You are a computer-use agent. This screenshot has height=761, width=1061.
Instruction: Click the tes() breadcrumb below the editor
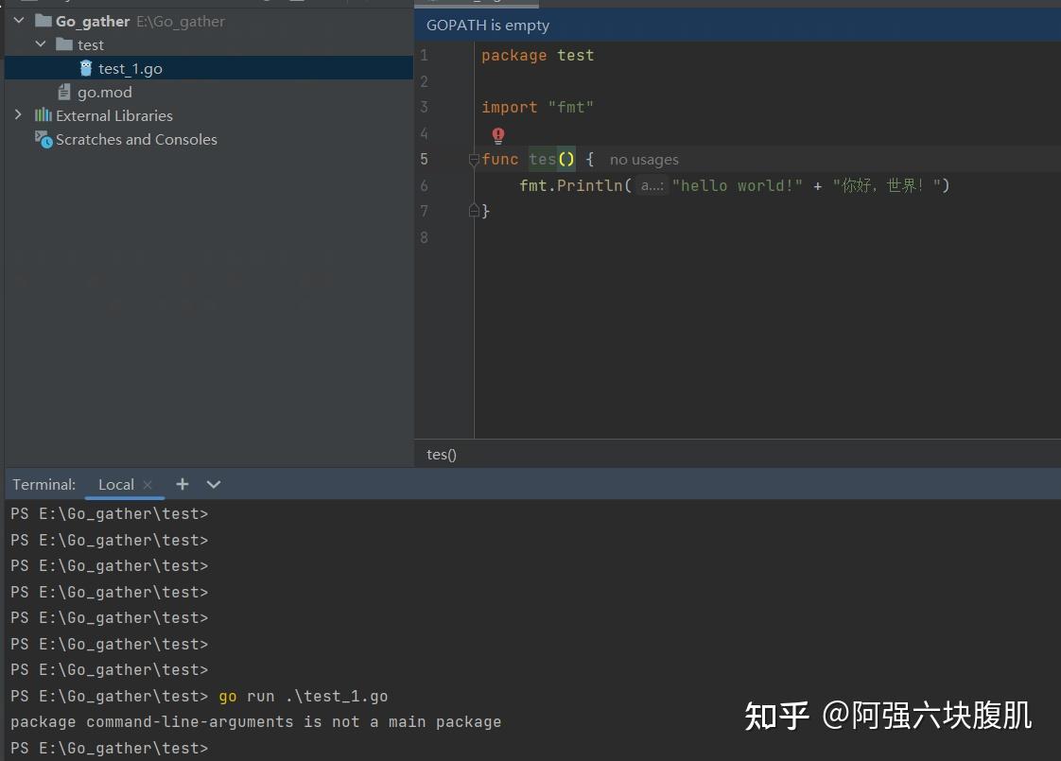[441, 455]
